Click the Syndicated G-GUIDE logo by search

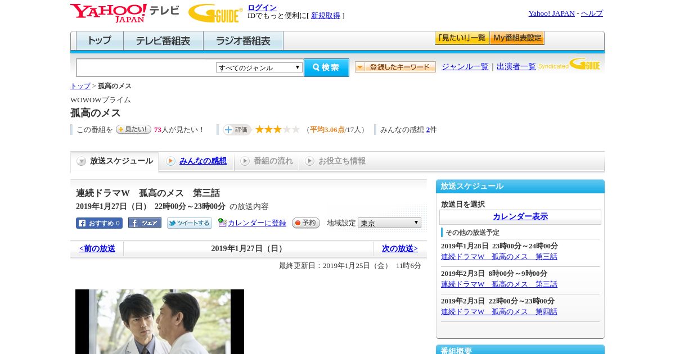tap(569, 64)
